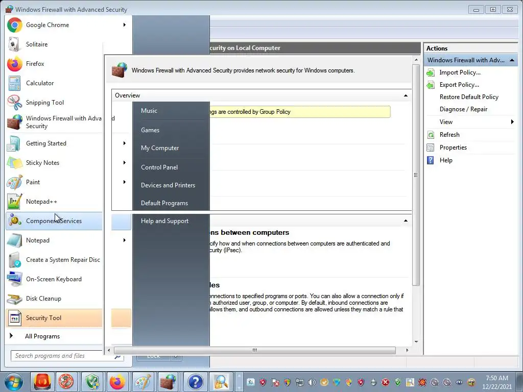Click the horizontal scrollbar thumb

(x=254, y=350)
